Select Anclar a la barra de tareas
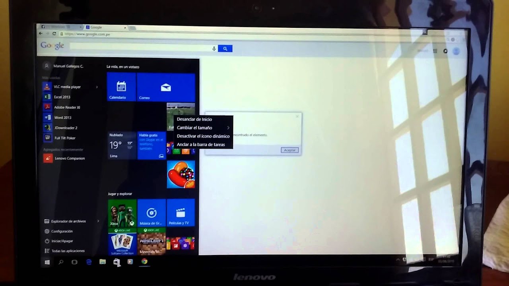This screenshot has height=286, width=509. tap(201, 145)
